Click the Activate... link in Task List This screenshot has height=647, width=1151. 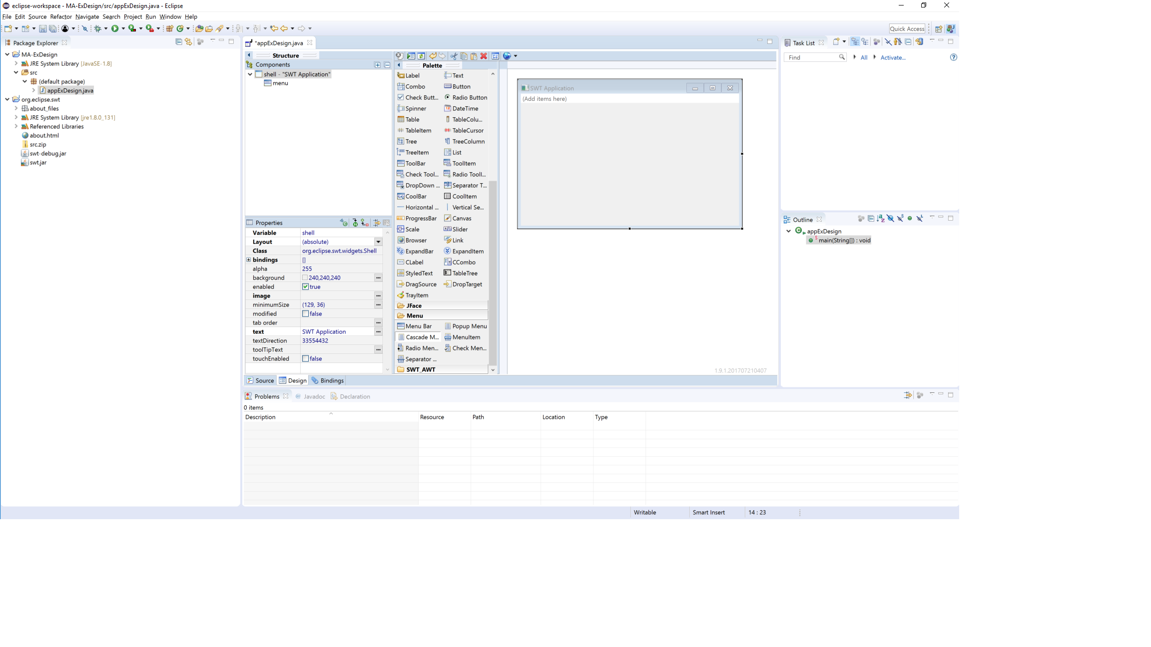pyautogui.click(x=893, y=57)
